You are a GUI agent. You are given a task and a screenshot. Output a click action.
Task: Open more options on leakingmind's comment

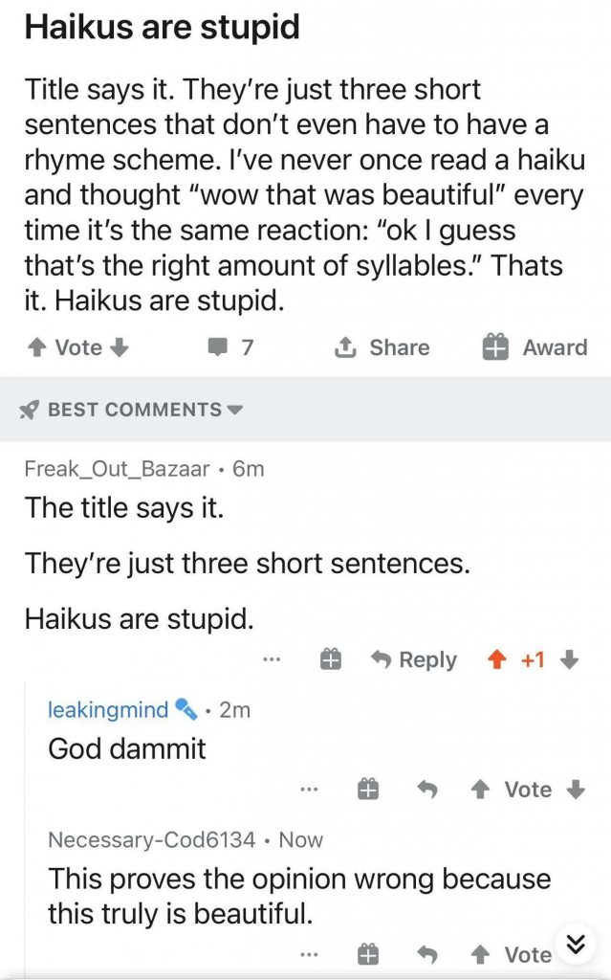[308, 790]
